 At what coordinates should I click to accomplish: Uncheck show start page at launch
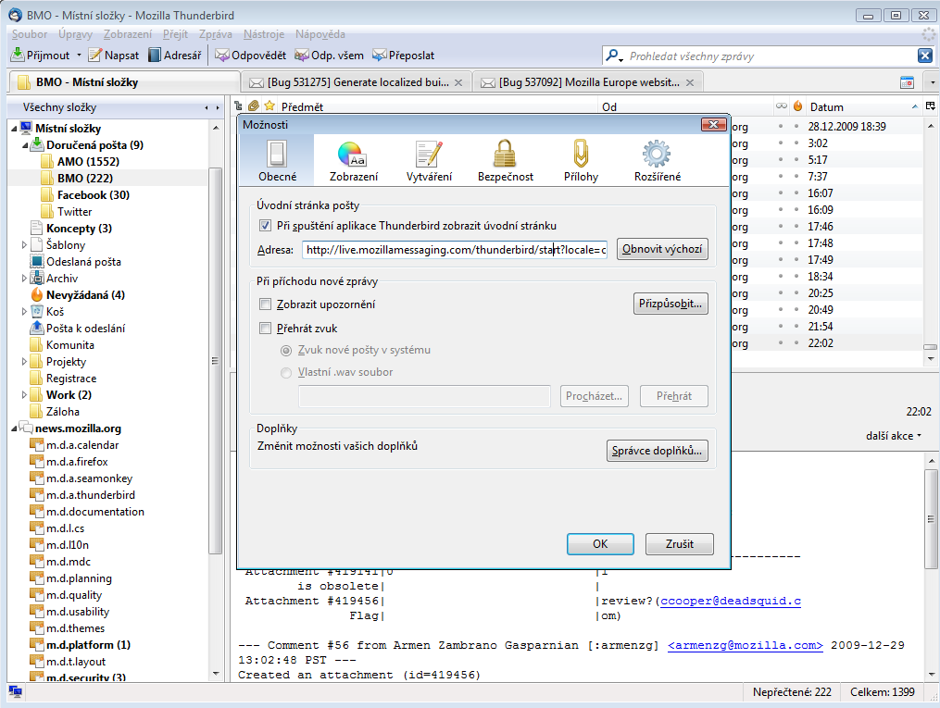coord(265,226)
